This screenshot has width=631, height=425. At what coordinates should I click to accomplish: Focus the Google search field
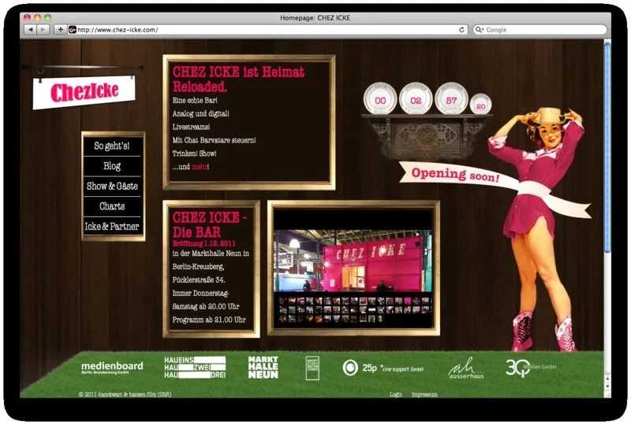(540, 30)
